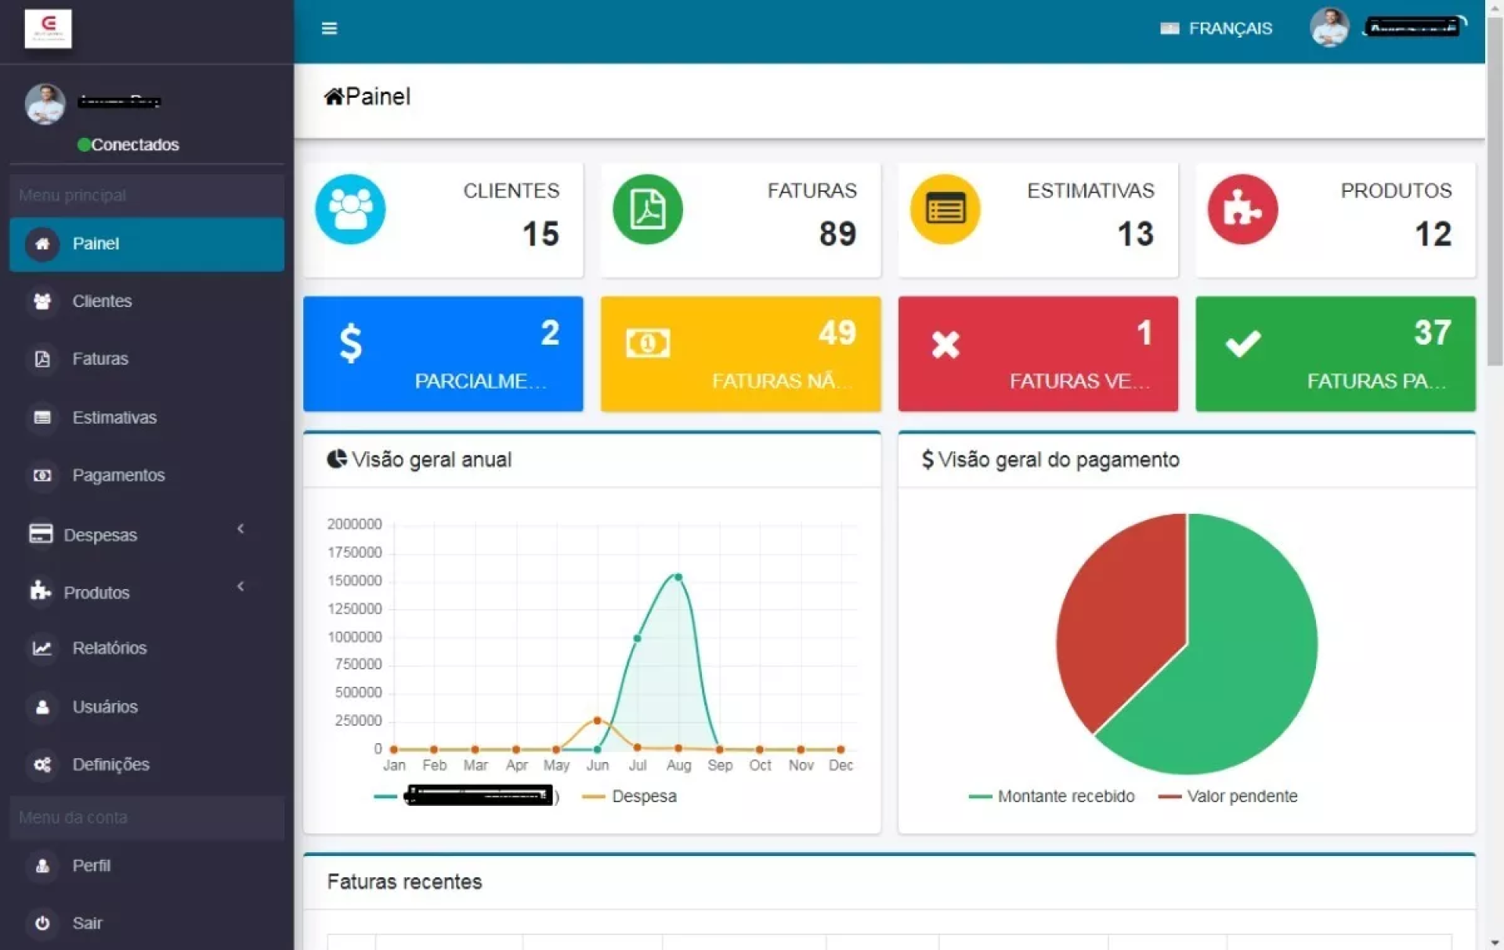Image resolution: width=1504 pixels, height=950 pixels.
Task: Click the Clientes people icon circle
Action: [x=350, y=209]
